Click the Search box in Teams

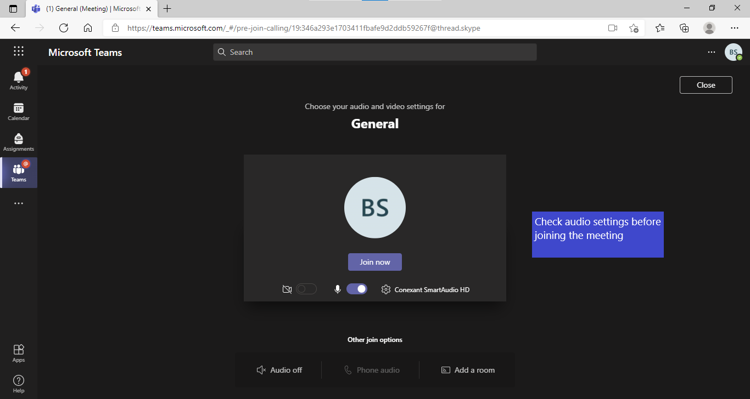click(375, 52)
